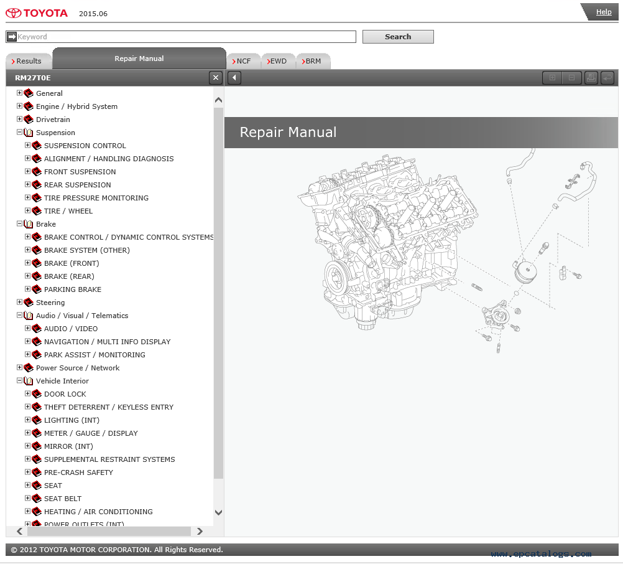Expand the FRONT SUSPENSION node
The height and width of the screenshot is (564, 623).
(27, 171)
